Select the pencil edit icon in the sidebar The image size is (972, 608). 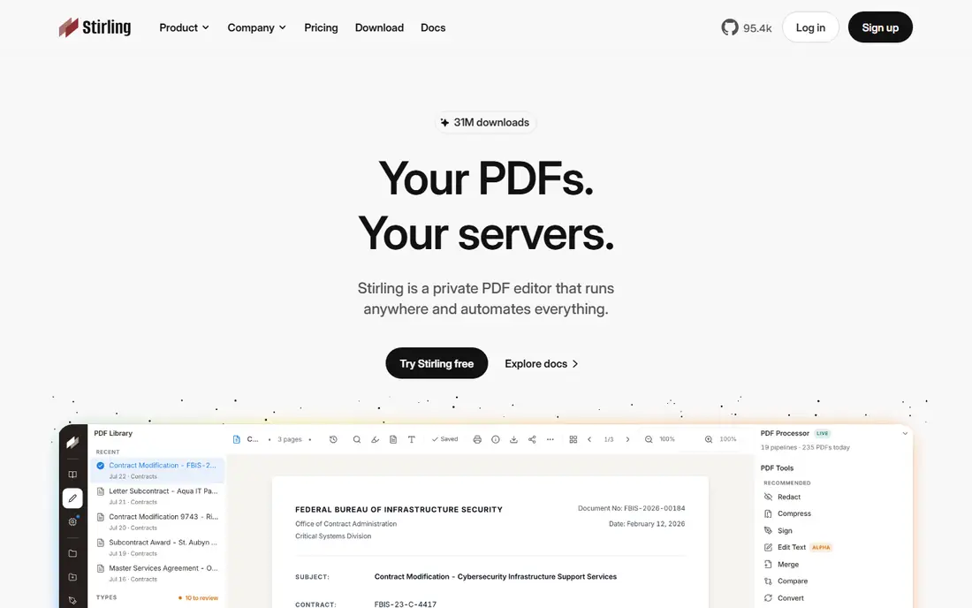click(x=72, y=498)
